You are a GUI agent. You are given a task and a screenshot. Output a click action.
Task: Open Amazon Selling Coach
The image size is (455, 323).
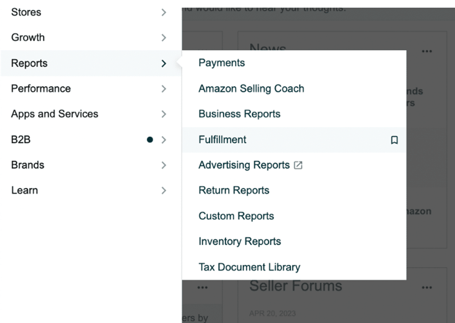(x=294, y=88)
